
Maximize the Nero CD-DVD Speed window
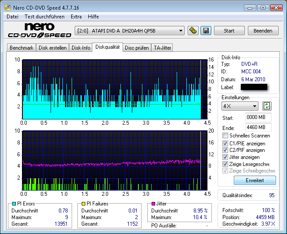(x=263, y=8)
